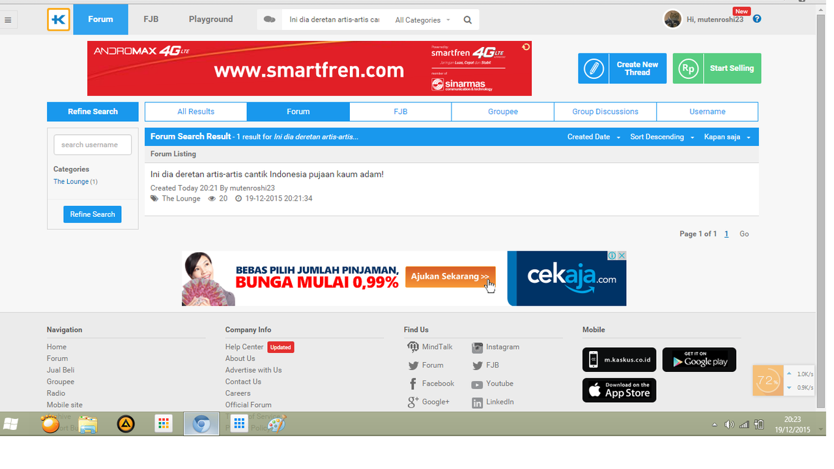Focus the main search text box
This screenshot has width=834, height=469.
334,20
